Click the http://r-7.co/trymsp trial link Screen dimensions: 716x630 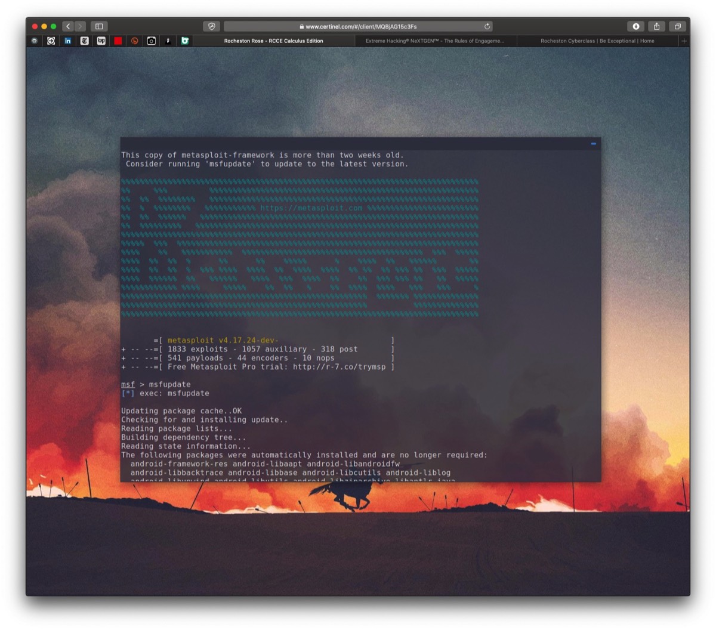click(x=340, y=367)
